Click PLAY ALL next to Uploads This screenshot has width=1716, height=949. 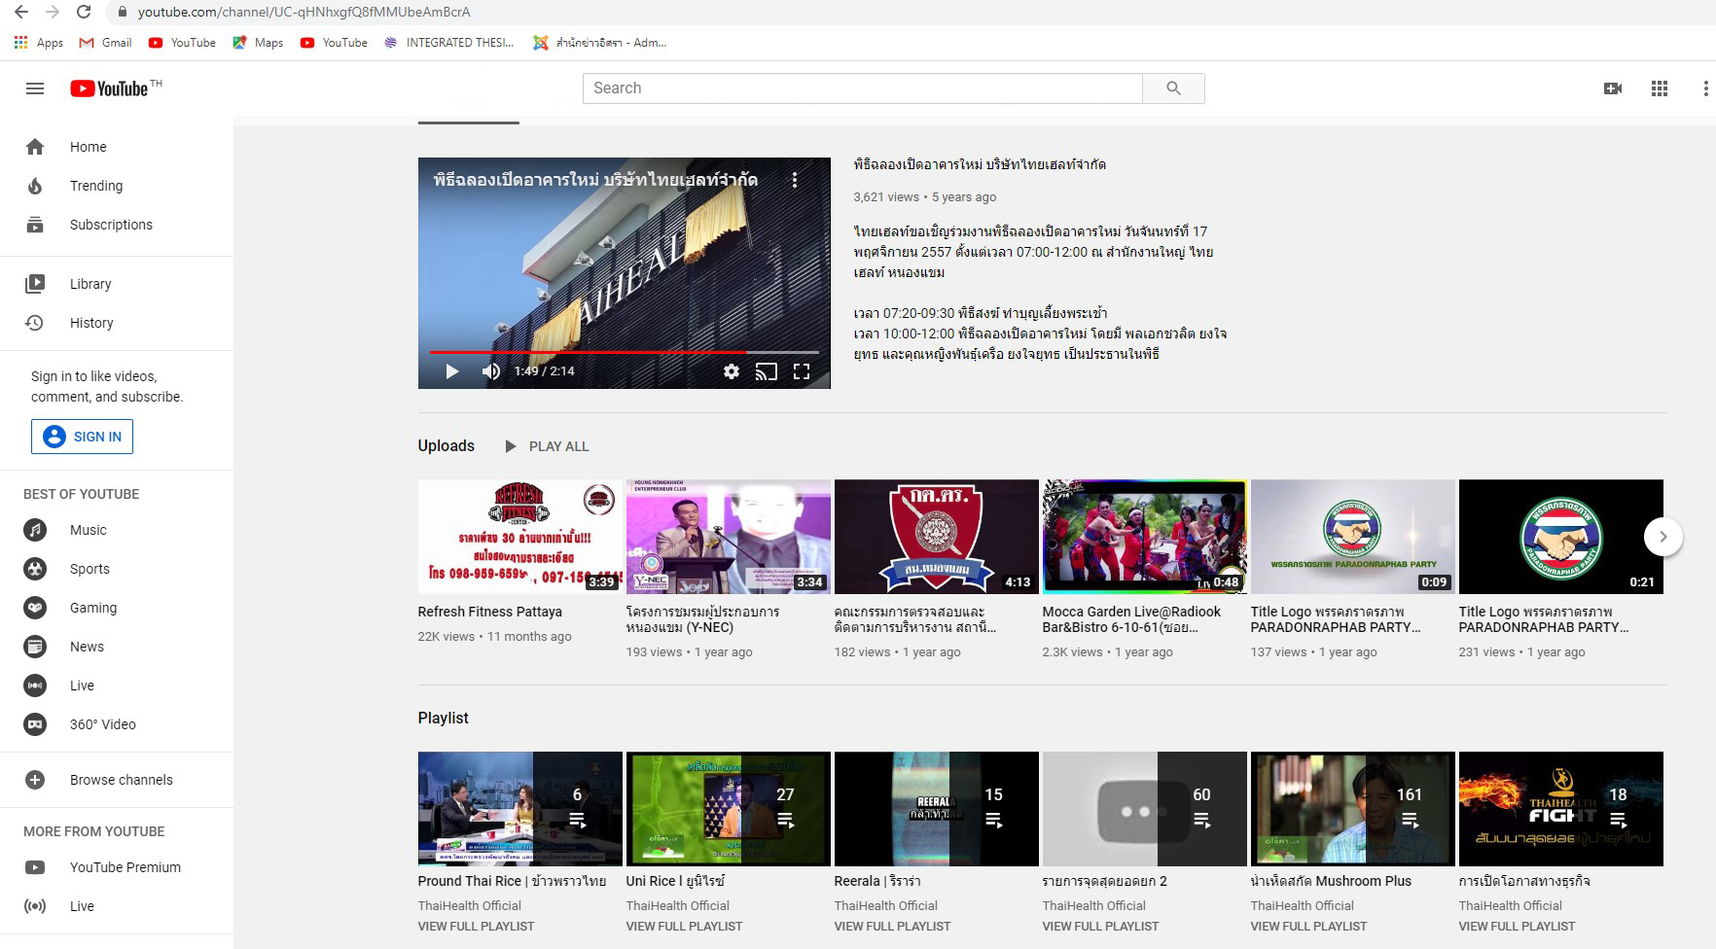point(548,446)
